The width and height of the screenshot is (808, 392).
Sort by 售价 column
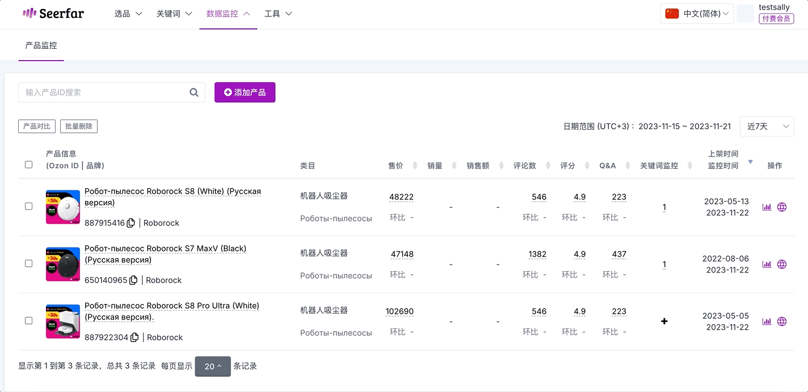tap(415, 165)
